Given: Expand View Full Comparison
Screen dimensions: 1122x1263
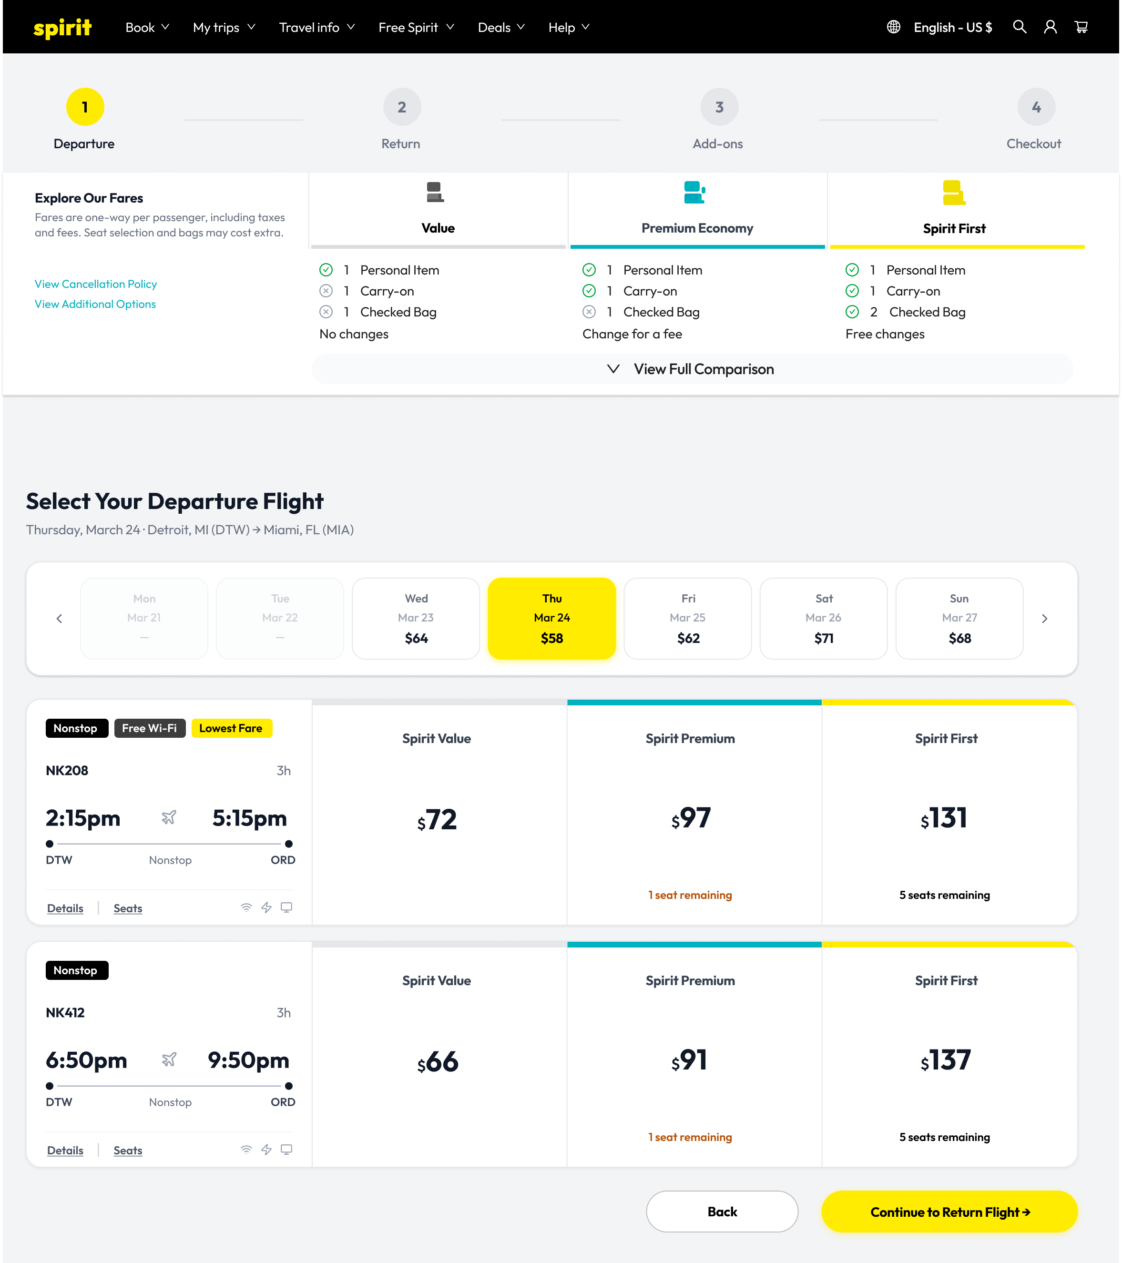Looking at the screenshot, I should pyautogui.click(x=692, y=369).
